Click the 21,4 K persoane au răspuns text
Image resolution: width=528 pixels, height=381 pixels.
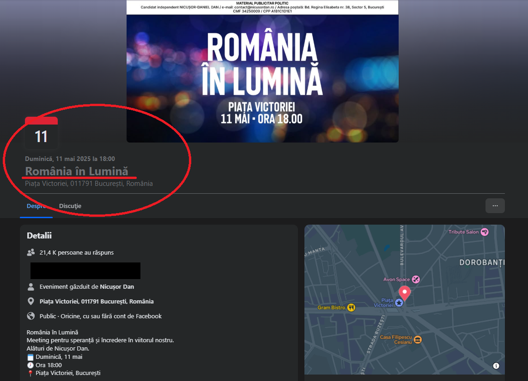point(77,252)
